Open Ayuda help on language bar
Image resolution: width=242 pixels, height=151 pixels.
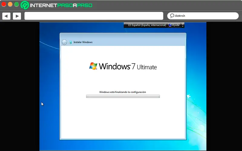(174, 25)
